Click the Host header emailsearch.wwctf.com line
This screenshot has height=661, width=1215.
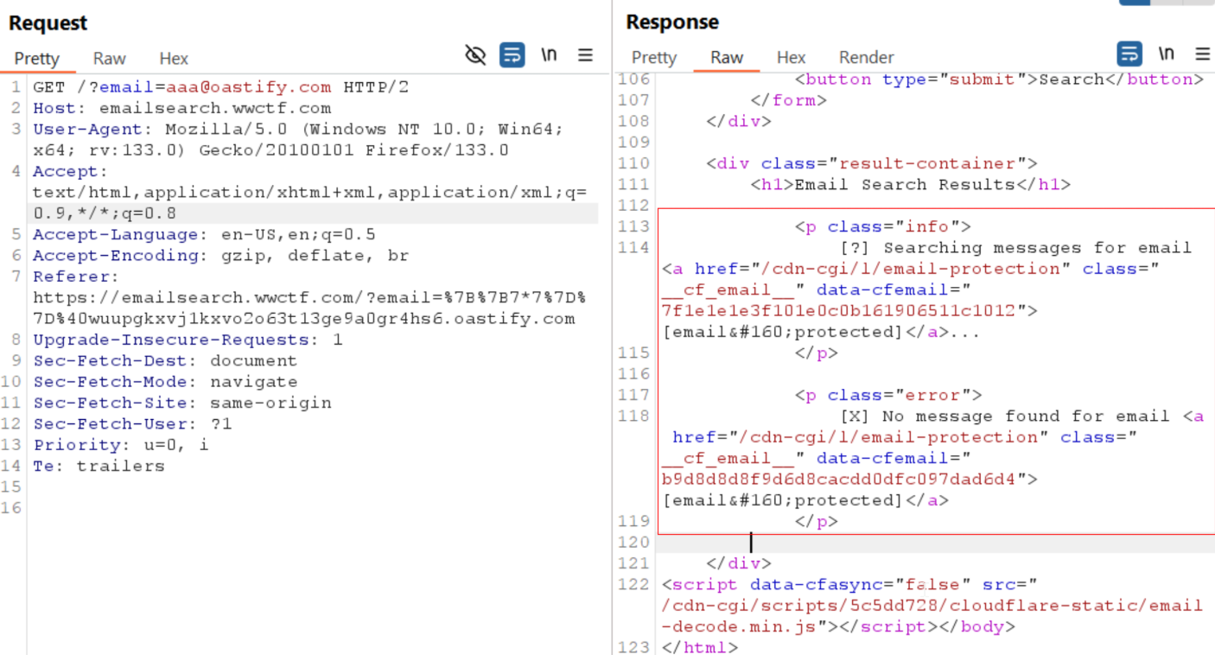pos(214,109)
